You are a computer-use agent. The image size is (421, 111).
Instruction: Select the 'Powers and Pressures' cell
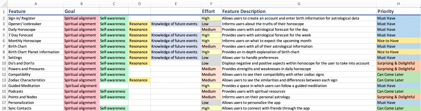click(35, 69)
